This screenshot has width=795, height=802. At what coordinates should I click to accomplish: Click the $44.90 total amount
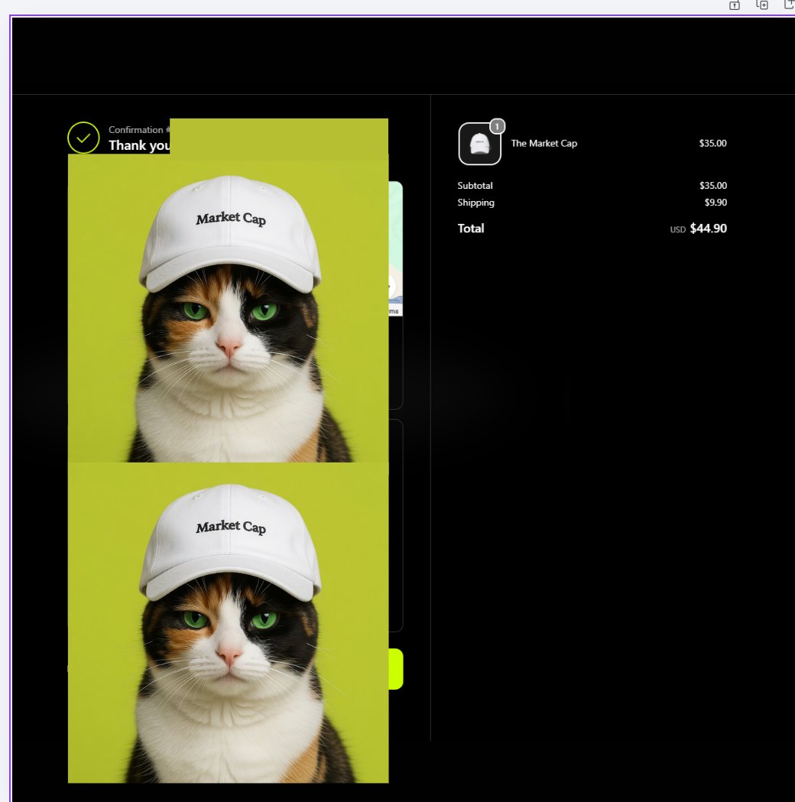pyautogui.click(x=708, y=229)
